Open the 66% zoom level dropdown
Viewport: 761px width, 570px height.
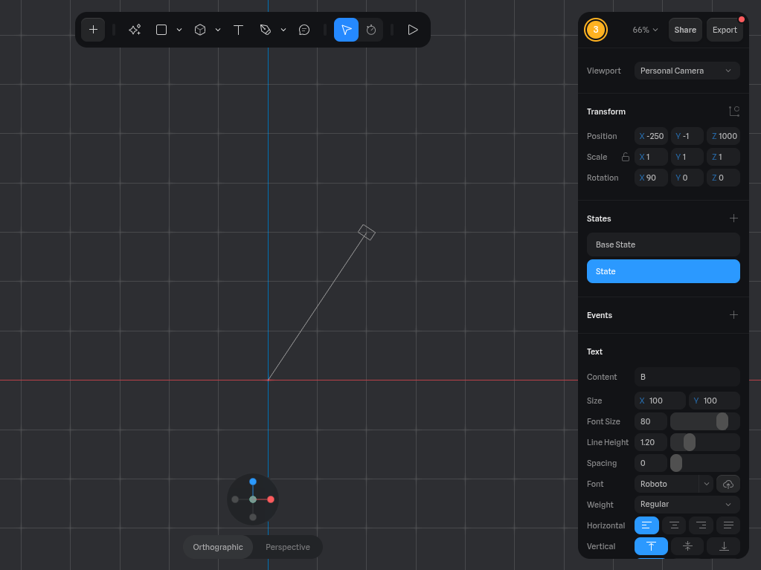[645, 30]
